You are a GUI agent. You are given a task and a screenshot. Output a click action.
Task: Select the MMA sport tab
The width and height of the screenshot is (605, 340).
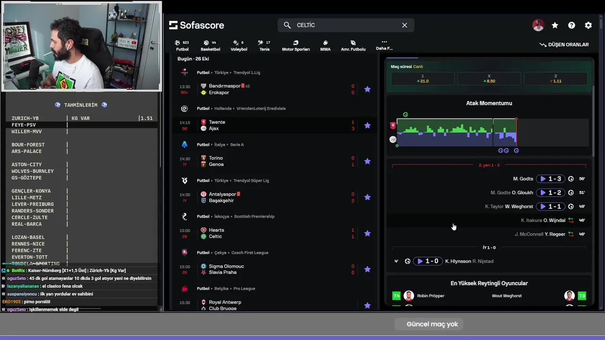[x=325, y=45]
